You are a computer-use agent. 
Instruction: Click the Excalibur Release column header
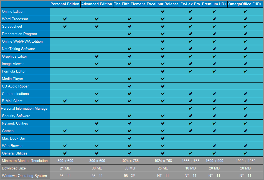coord(163,4)
